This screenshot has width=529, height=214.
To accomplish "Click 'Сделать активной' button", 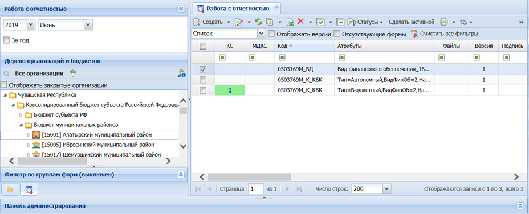I will click(x=411, y=22).
